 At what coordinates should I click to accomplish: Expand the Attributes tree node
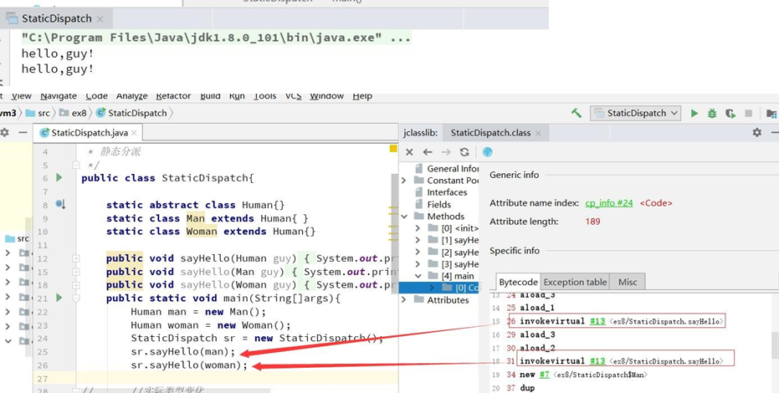coord(404,299)
